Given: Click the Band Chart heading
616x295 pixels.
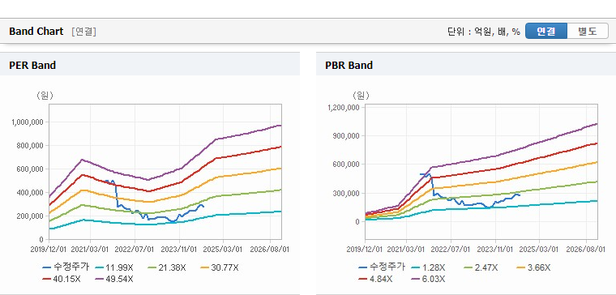Looking at the screenshot, I should [x=36, y=32].
